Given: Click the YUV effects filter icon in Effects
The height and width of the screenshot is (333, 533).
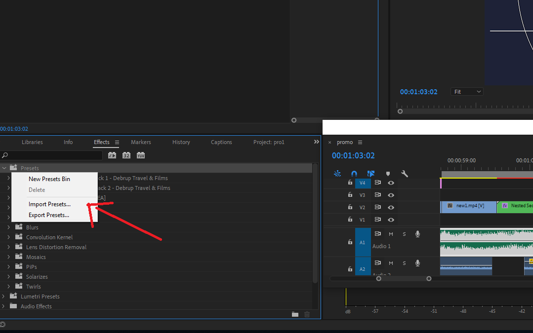Looking at the screenshot, I should 141,155.
